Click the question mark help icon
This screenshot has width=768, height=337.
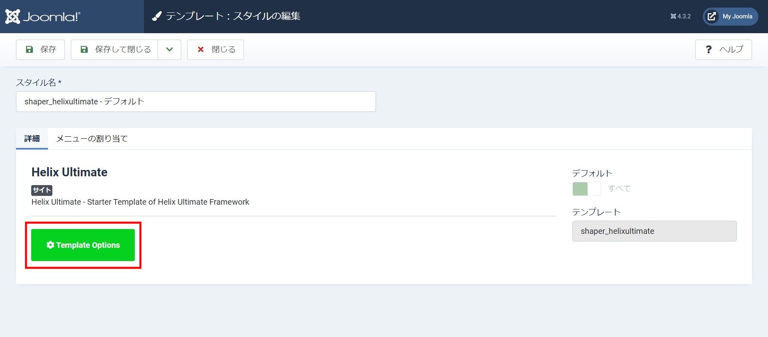click(x=708, y=50)
